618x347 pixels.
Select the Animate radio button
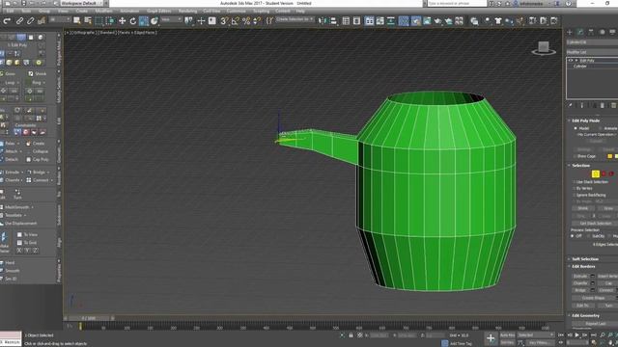click(x=601, y=128)
